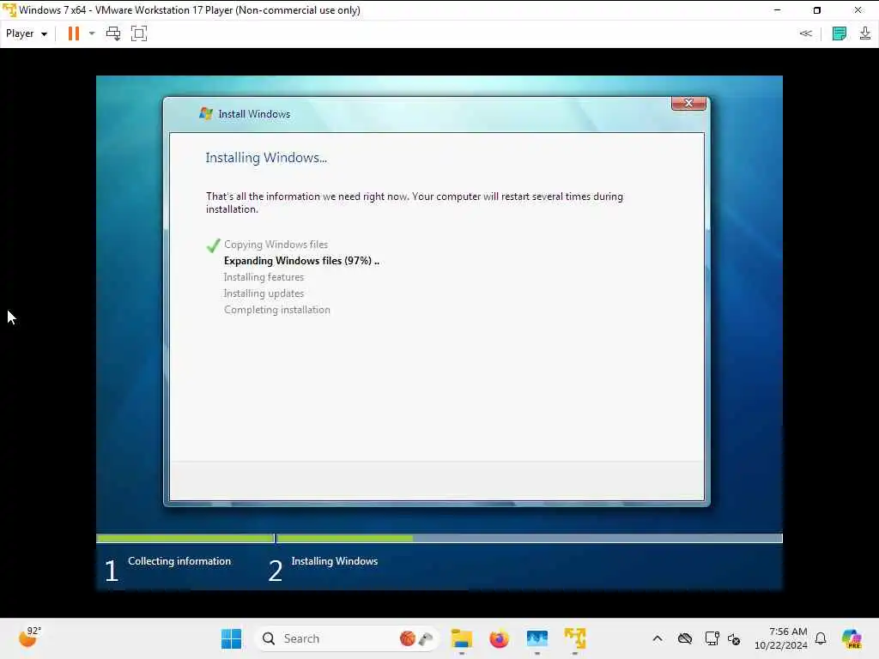Viewport: 879px width, 659px height.
Task: Open File Explorer from taskbar
Action: click(461, 638)
